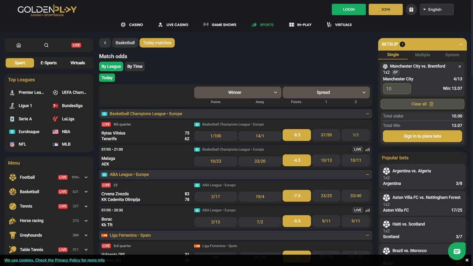This screenshot has width=473, height=266.
Task: Go back using the left arrow button
Action: point(105,43)
